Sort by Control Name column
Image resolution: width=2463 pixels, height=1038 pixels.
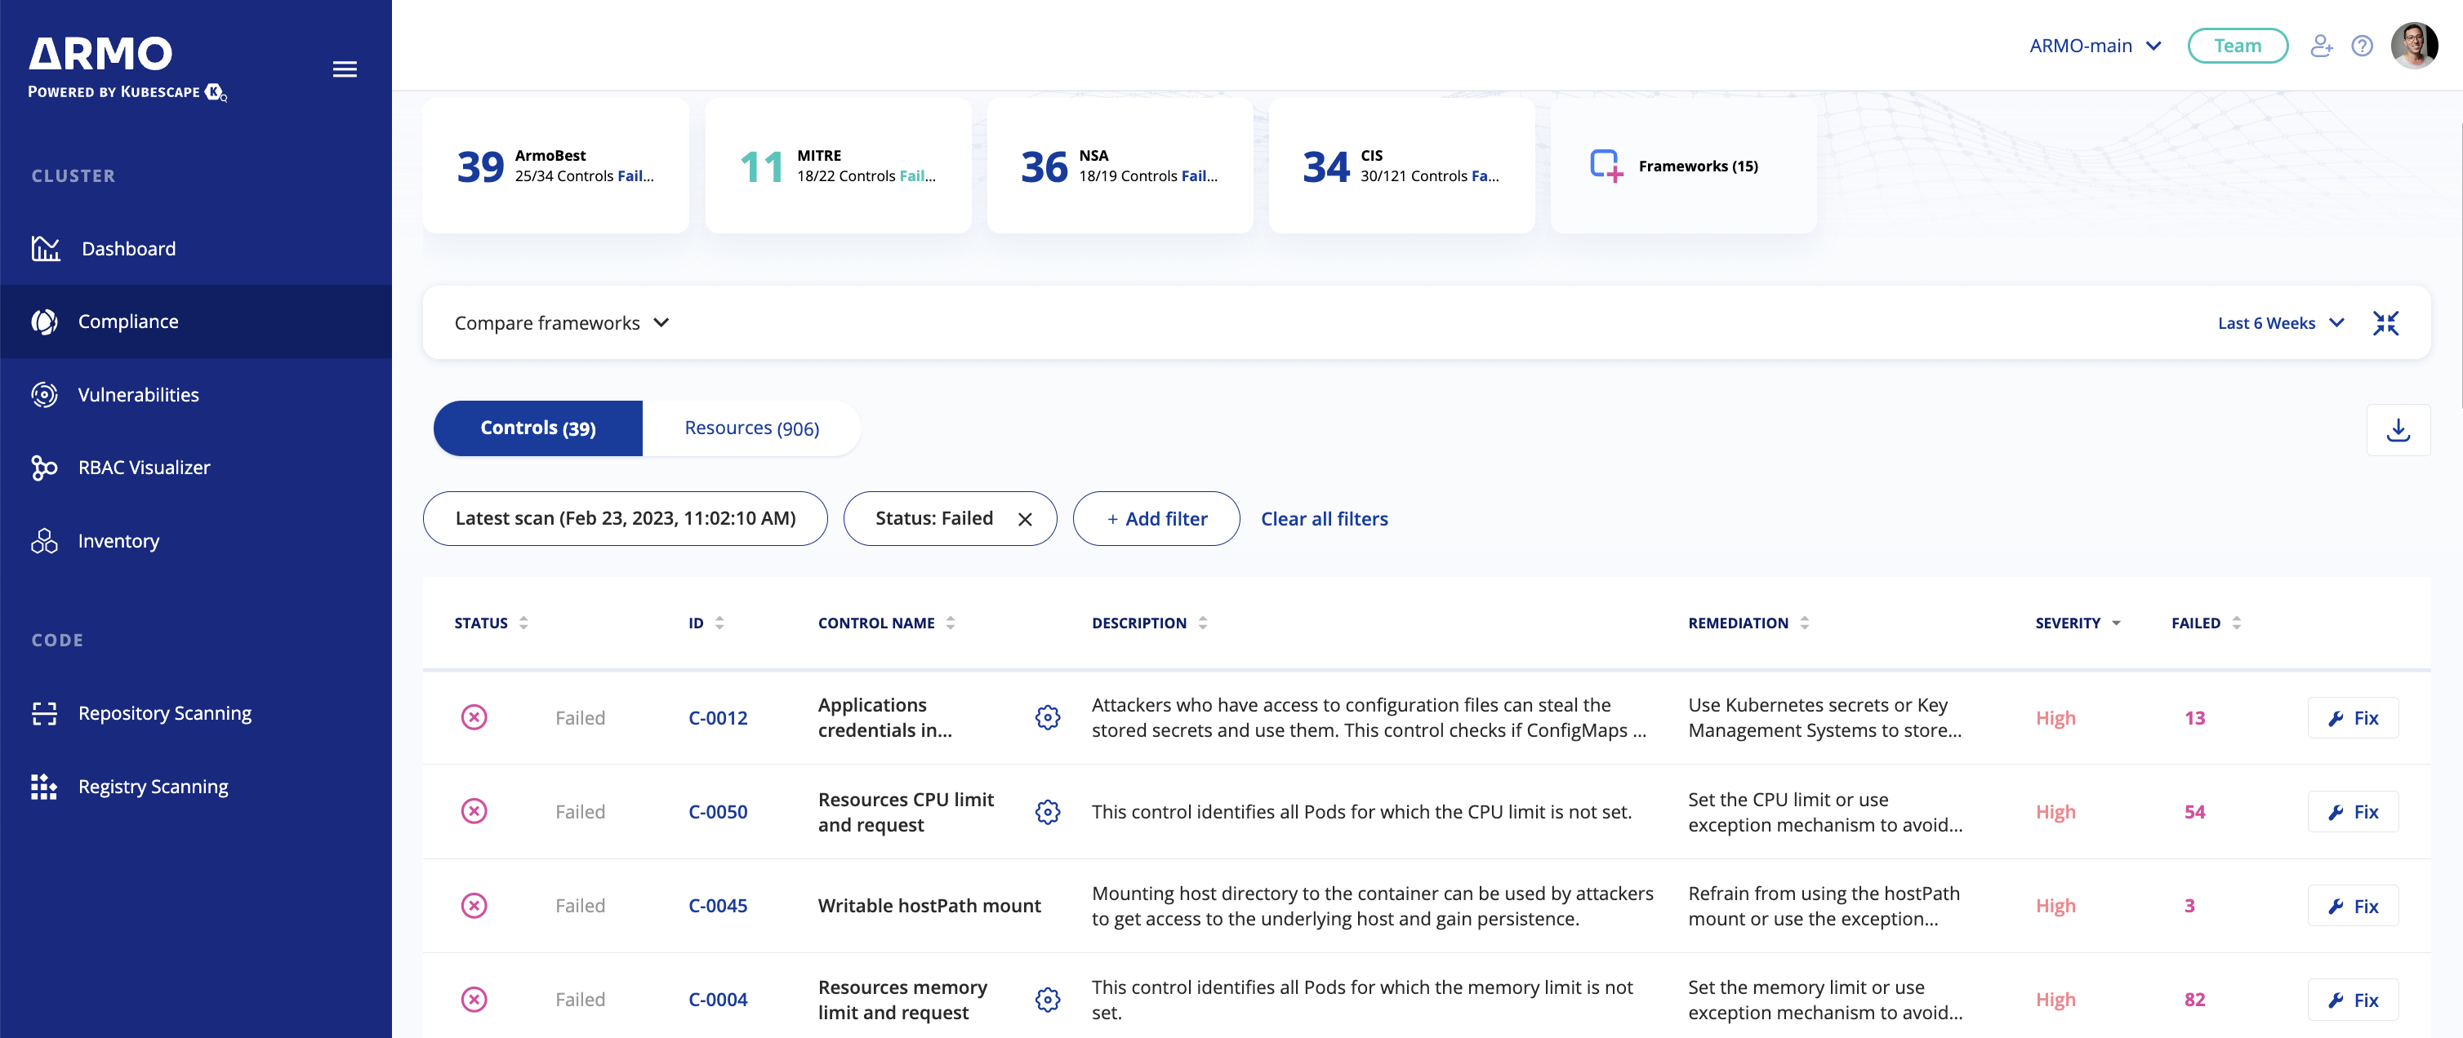(886, 623)
